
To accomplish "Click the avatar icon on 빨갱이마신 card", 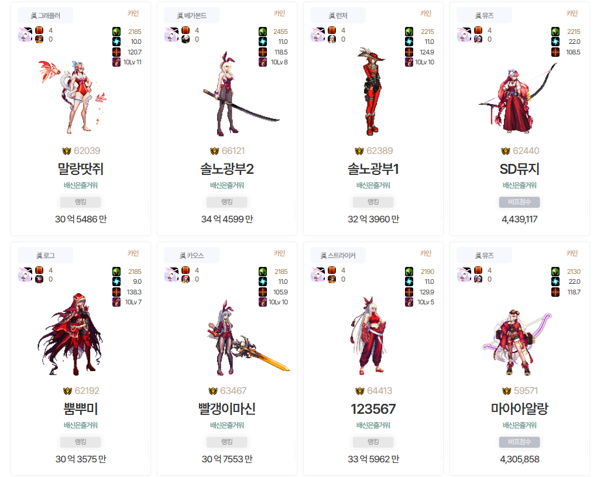I will point(171,274).
